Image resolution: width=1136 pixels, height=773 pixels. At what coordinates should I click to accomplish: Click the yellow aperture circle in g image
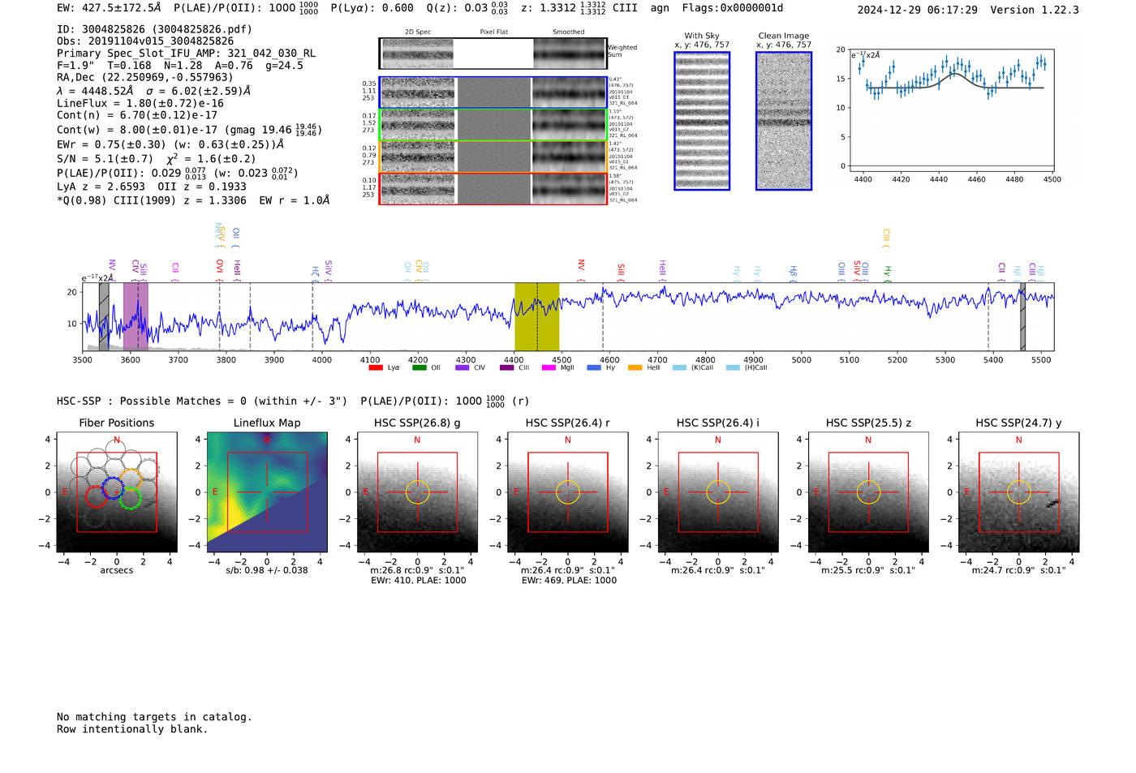[x=417, y=492]
